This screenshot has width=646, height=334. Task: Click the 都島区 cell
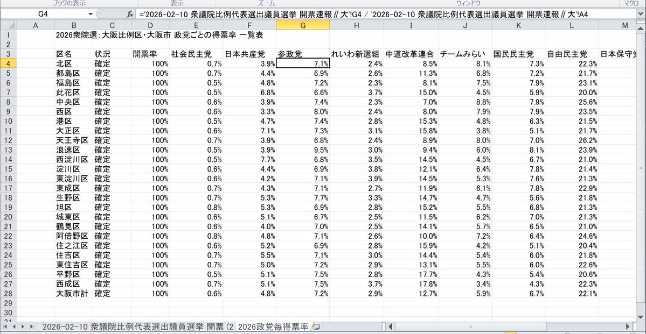point(73,73)
